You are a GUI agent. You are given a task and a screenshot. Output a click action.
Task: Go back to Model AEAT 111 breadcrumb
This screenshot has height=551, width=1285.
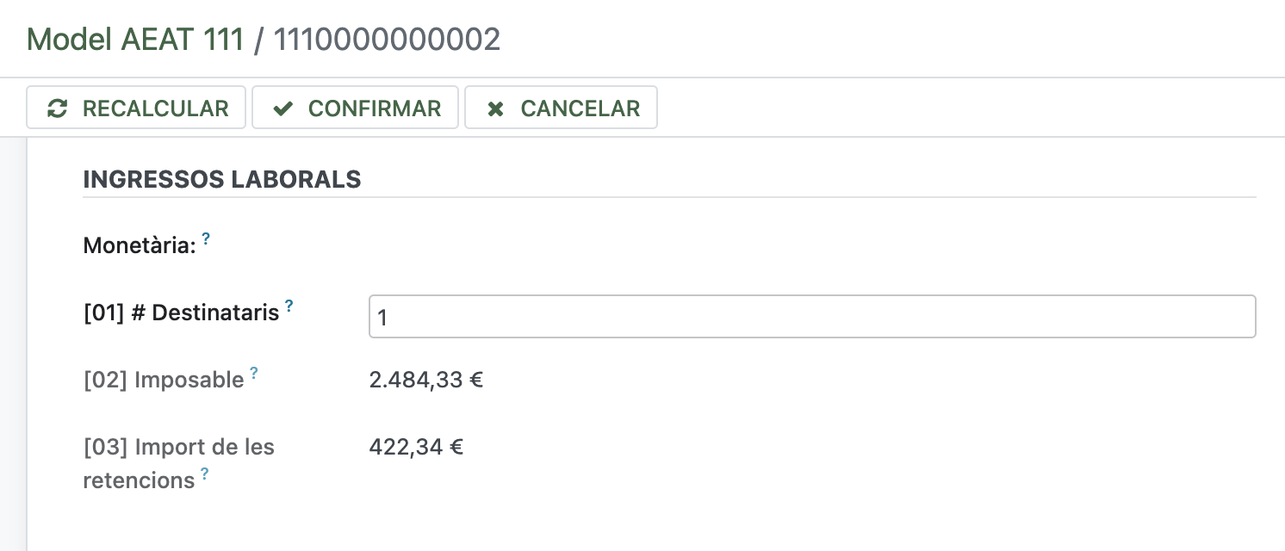click(x=135, y=40)
